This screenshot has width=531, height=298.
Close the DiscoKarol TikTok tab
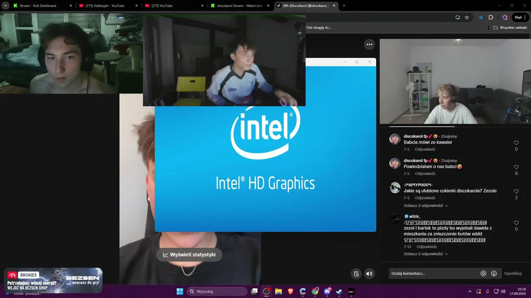click(x=334, y=6)
